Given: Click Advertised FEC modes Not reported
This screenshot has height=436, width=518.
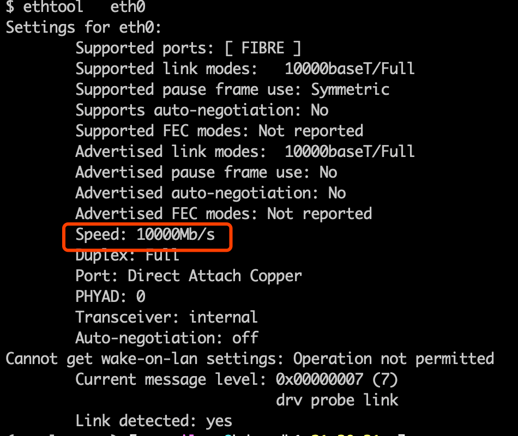Looking at the screenshot, I should pyautogui.click(x=224, y=214).
